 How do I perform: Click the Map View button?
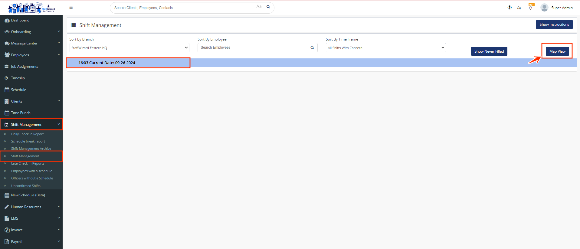pyautogui.click(x=557, y=51)
